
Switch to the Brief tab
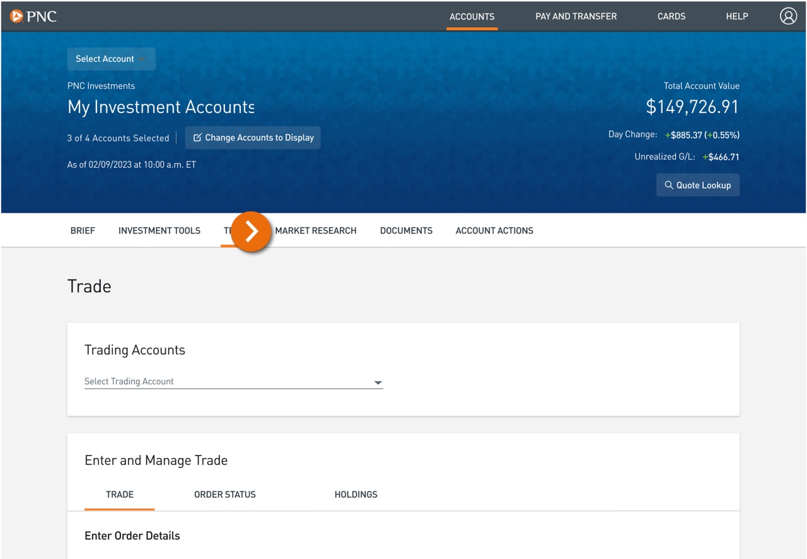point(83,230)
